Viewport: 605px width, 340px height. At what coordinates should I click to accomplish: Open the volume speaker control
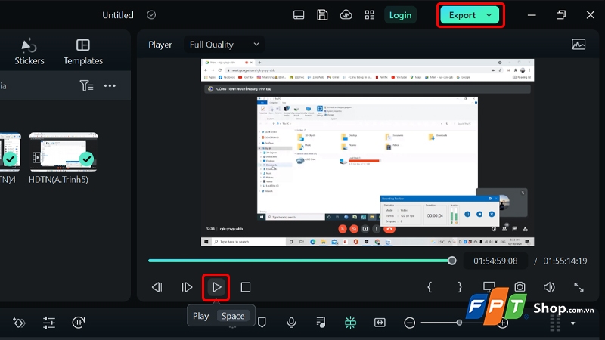click(x=549, y=287)
